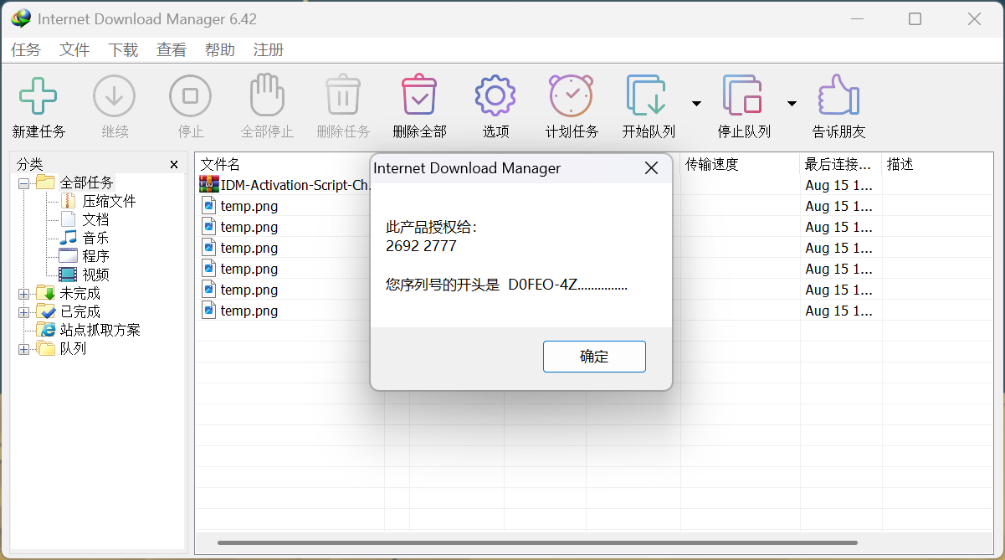Click the 开始队列 (Start Queue) icon
Viewport: 1005px width, 560px height.
[647, 95]
